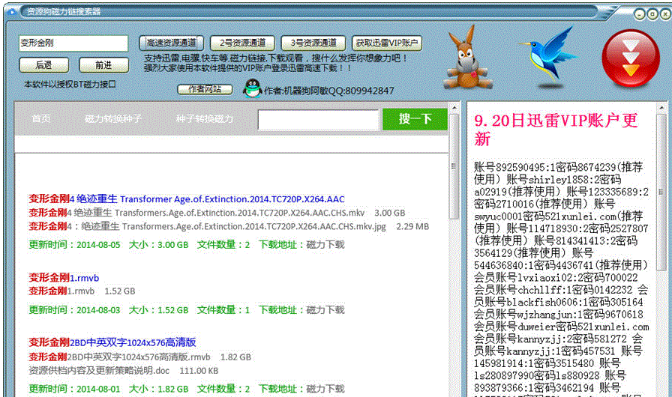The width and height of the screenshot is (672, 397).
Task: Select the 磁力转换种子 tab
Action: coord(112,119)
